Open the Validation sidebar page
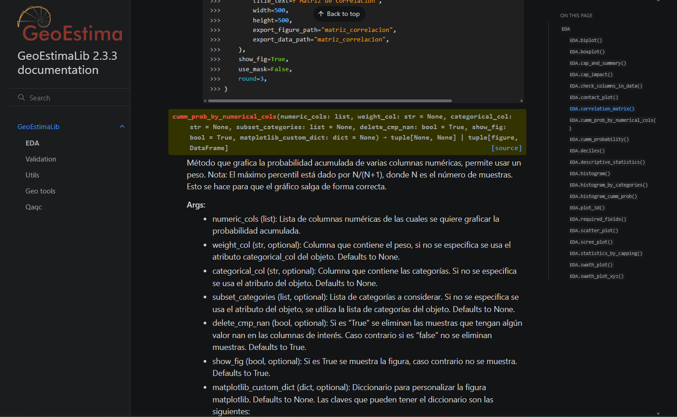Screen dimensions: 677x417 41,159
